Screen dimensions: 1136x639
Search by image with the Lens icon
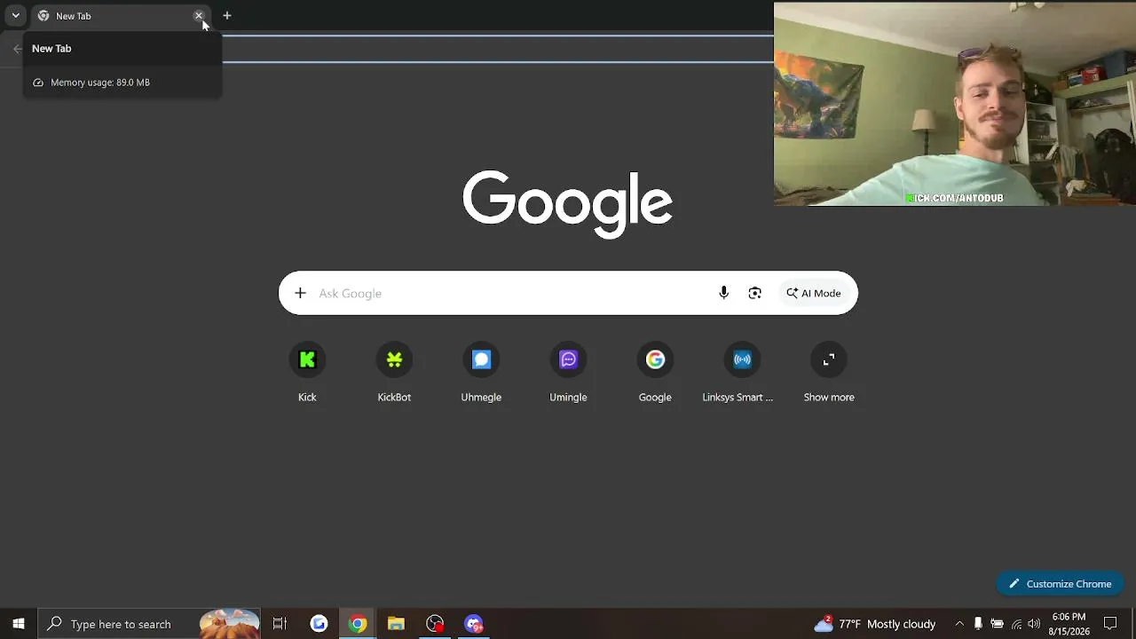[755, 293]
